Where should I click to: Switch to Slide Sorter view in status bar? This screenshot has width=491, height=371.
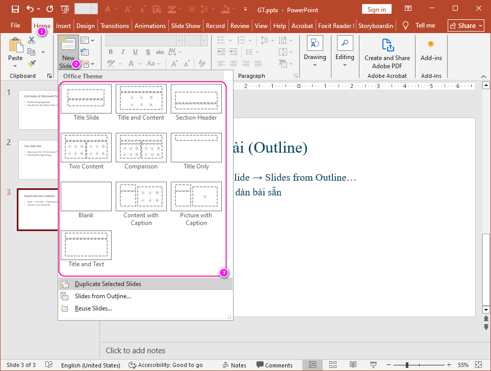coord(332,365)
